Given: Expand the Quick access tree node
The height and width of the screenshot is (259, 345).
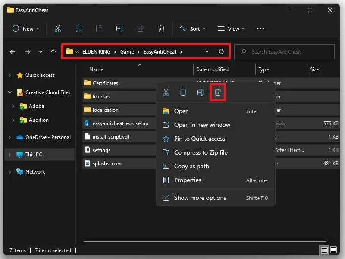Looking at the screenshot, I should pos(9,75).
